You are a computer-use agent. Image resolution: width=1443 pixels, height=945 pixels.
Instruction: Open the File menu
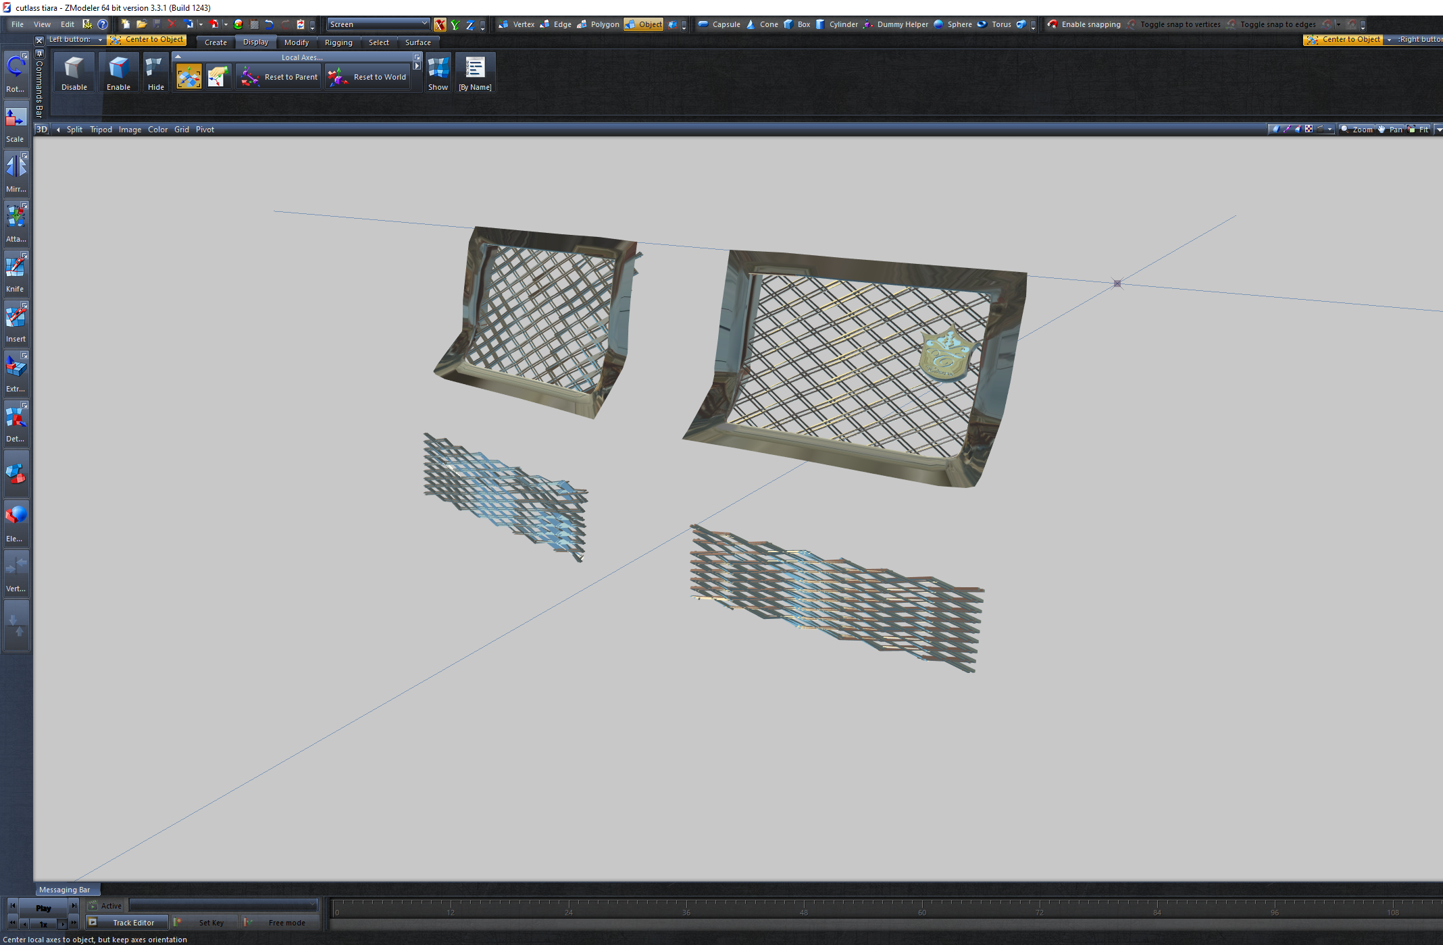pos(18,24)
